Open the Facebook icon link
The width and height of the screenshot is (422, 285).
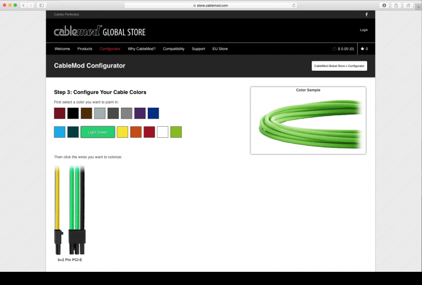366,15
